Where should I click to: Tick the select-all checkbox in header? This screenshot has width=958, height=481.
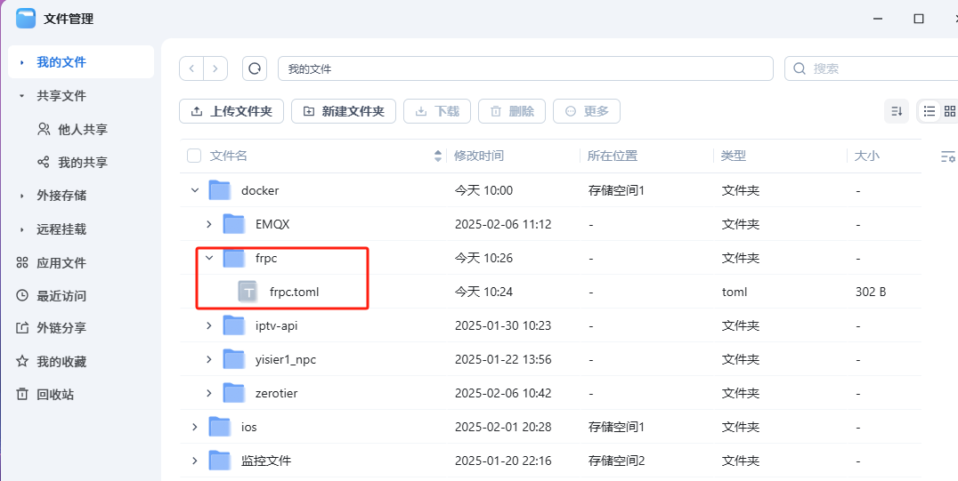pyautogui.click(x=194, y=156)
